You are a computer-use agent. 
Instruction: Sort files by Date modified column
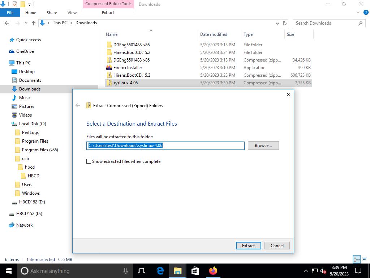tap(214, 34)
